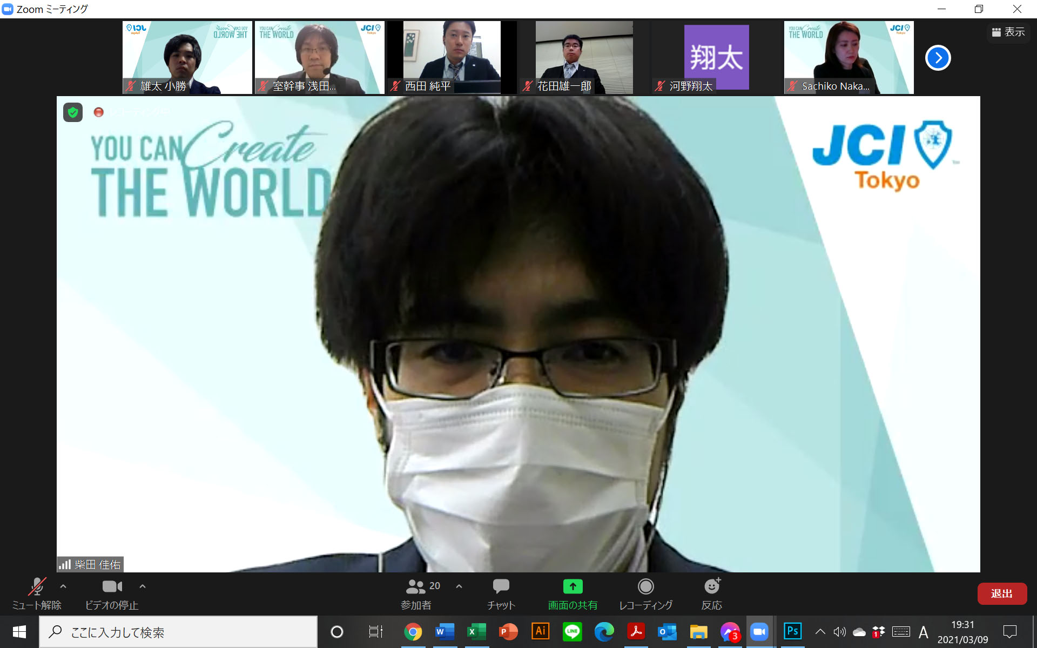Image resolution: width=1037 pixels, height=648 pixels.
Task: Stop video (ビデオの停止)
Action: 112,593
